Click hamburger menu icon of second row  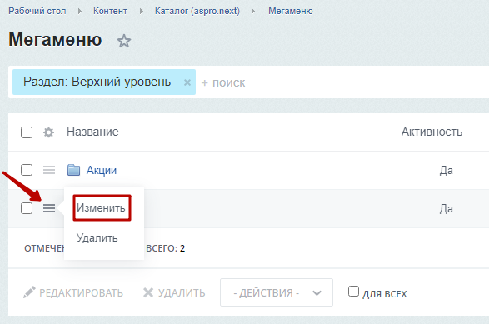point(49,208)
